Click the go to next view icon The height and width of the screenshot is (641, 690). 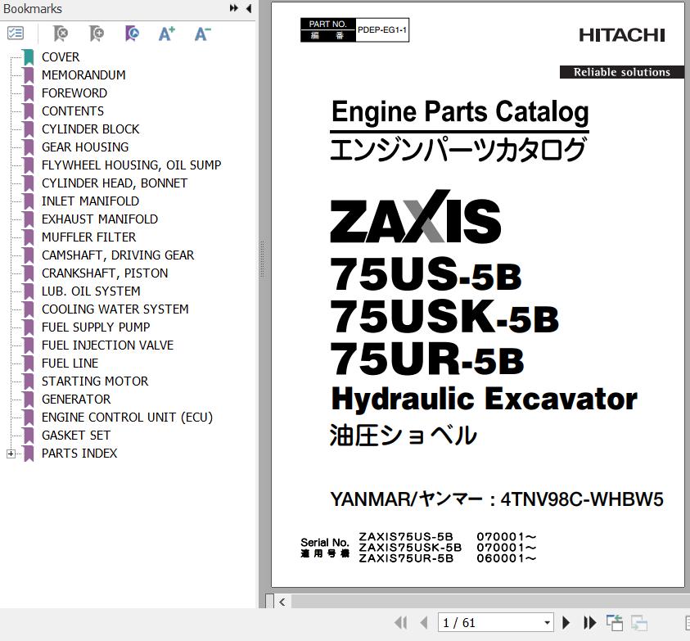point(639,622)
